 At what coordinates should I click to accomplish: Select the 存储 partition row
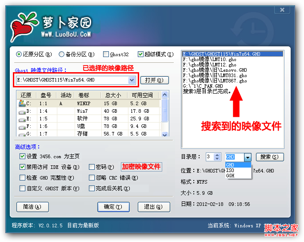(x=89, y=134)
